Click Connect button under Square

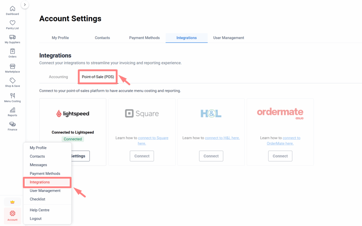point(142,156)
